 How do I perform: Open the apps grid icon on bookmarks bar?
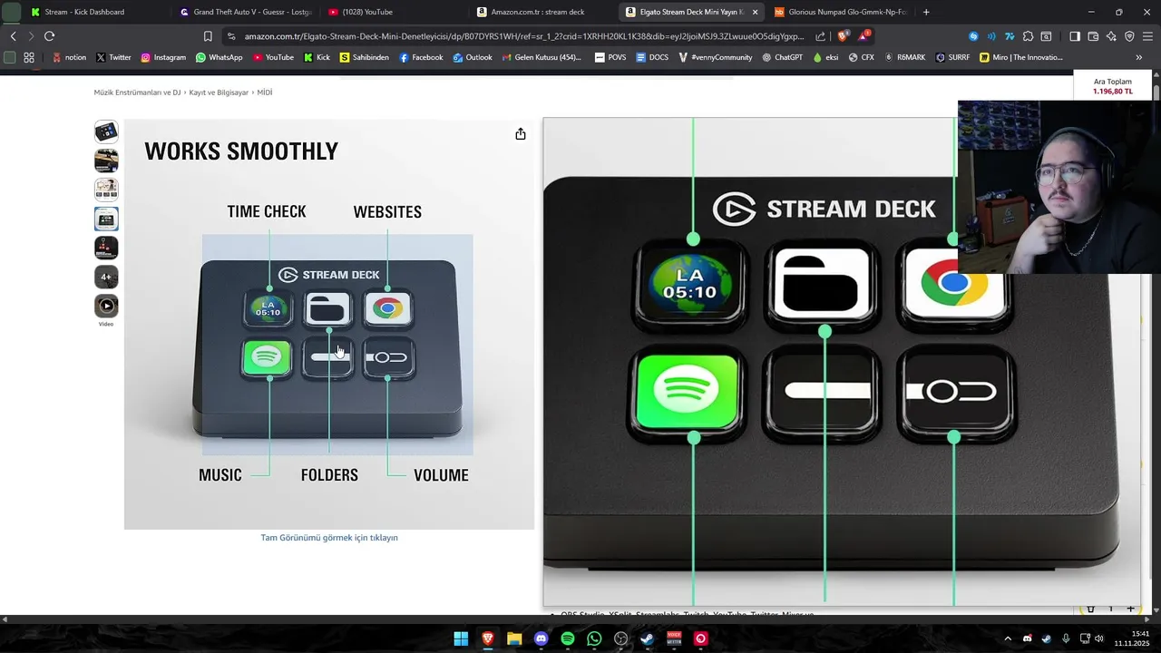coord(29,57)
